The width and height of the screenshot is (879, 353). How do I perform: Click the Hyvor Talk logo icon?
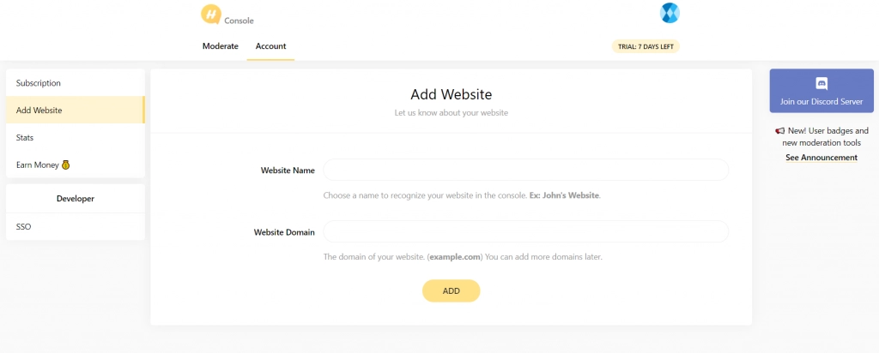[x=211, y=14]
